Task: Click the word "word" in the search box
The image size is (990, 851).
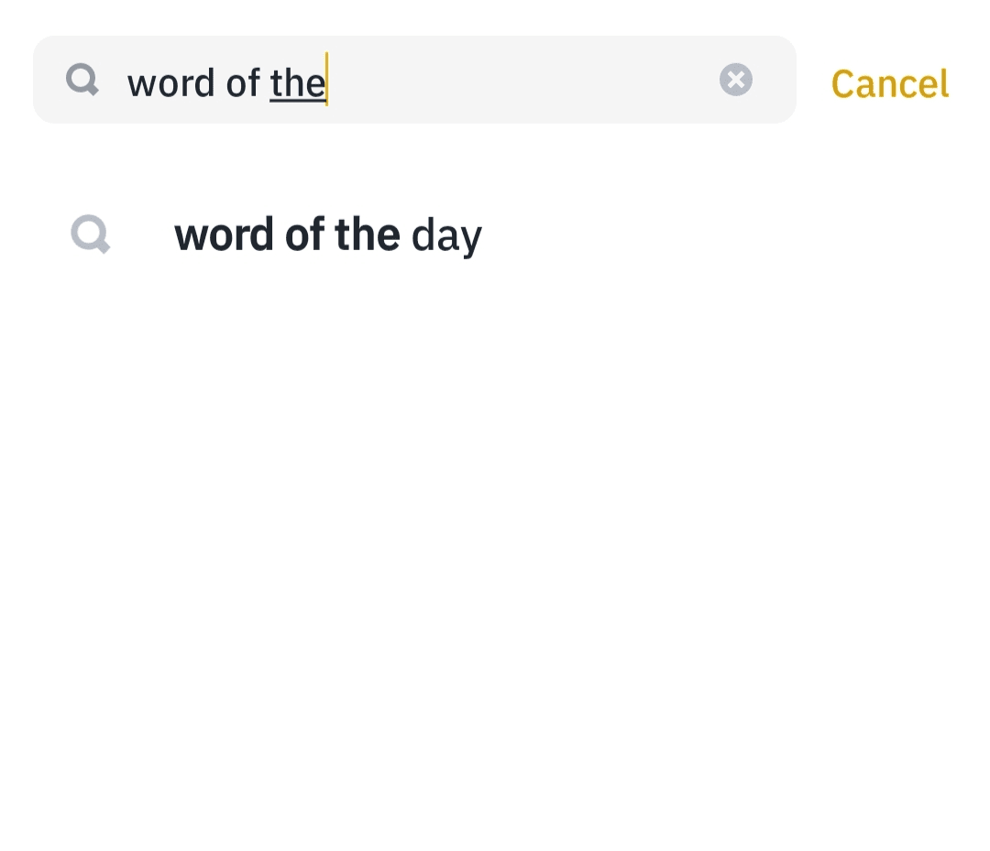Action: tap(170, 83)
